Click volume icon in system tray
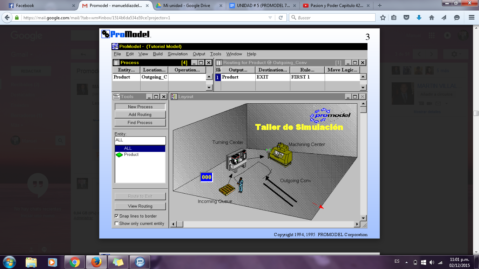The width and height of the screenshot is (479, 269). coord(432,262)
